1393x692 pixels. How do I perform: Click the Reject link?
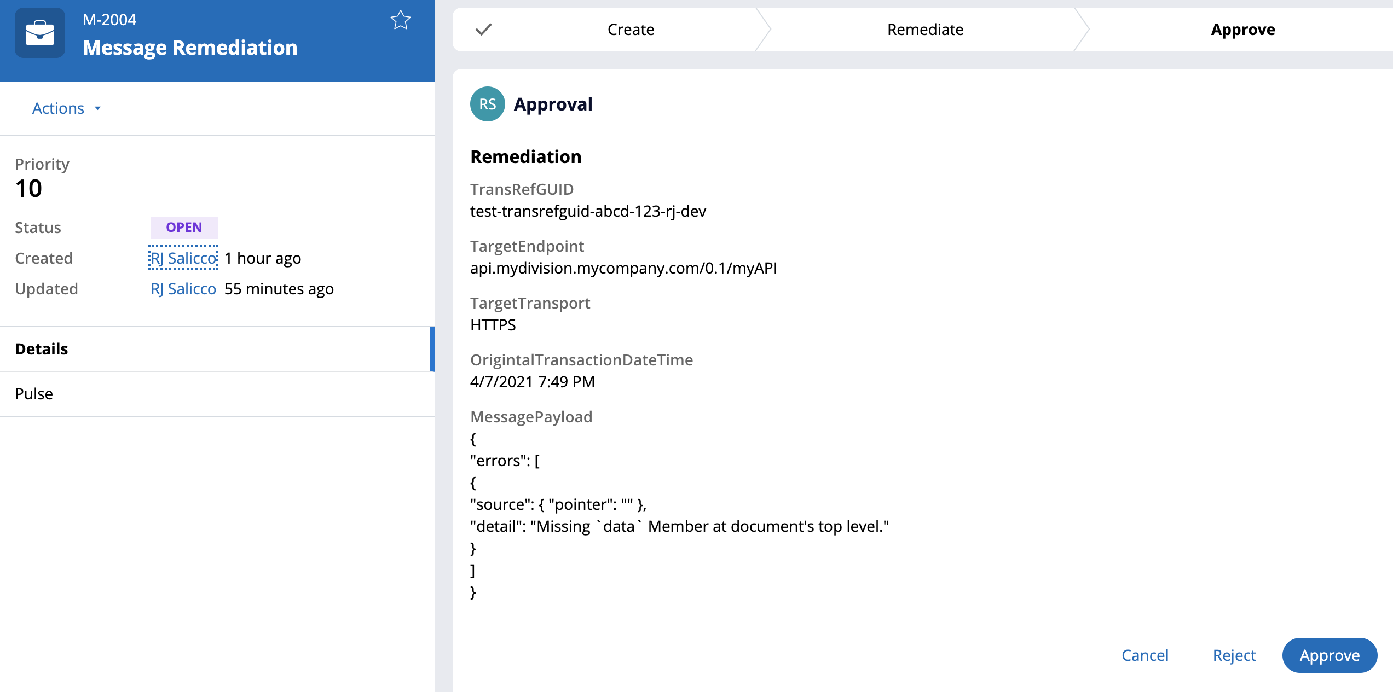(x=1234, y=655)
